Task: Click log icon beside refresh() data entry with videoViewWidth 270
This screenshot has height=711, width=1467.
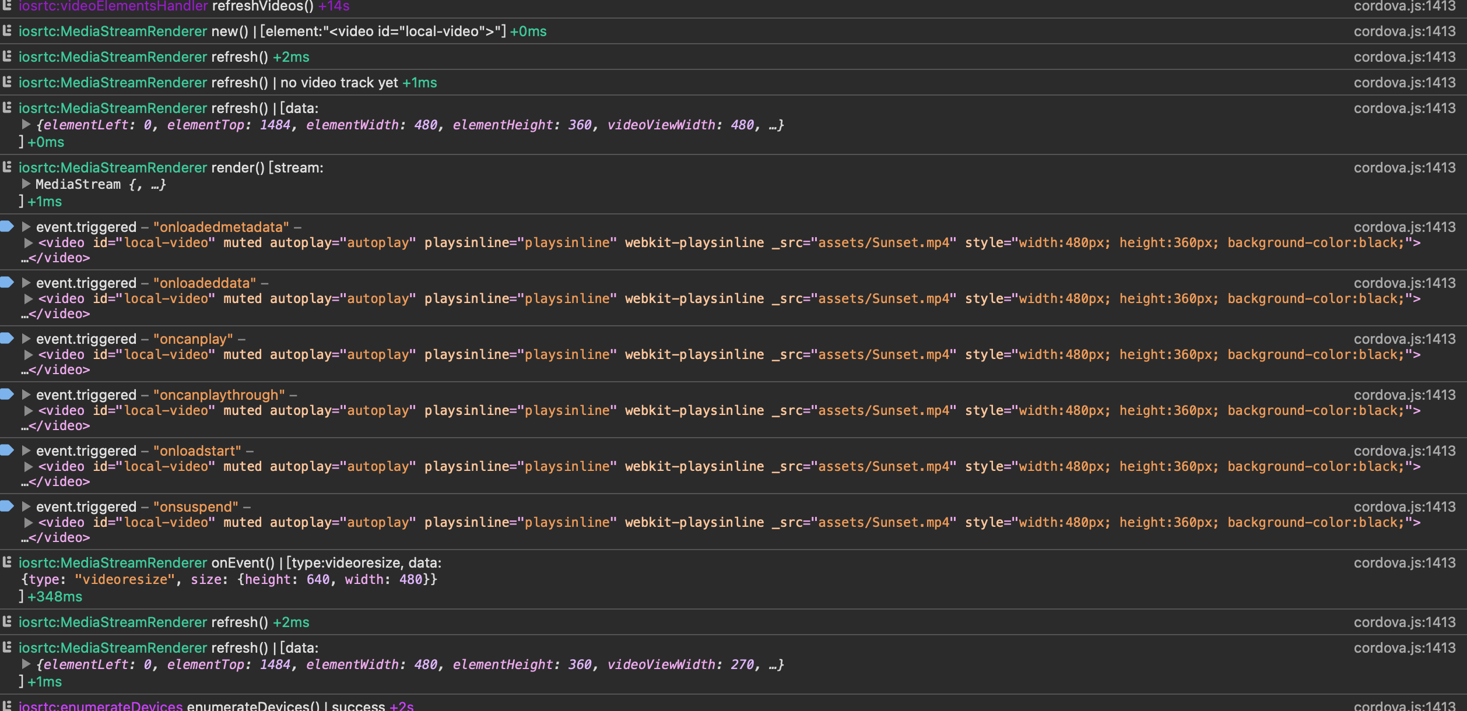Action: [7, 647]
